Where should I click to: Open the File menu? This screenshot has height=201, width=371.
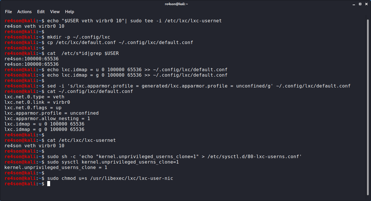8,12
